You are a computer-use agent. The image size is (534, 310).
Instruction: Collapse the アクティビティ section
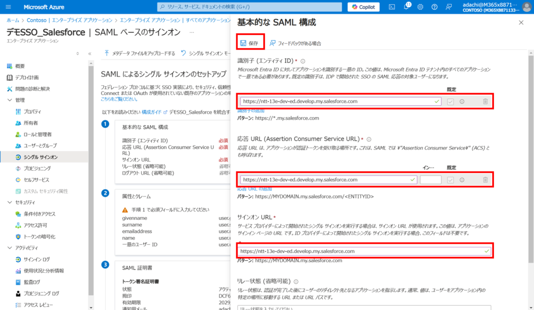pos(9,247)
